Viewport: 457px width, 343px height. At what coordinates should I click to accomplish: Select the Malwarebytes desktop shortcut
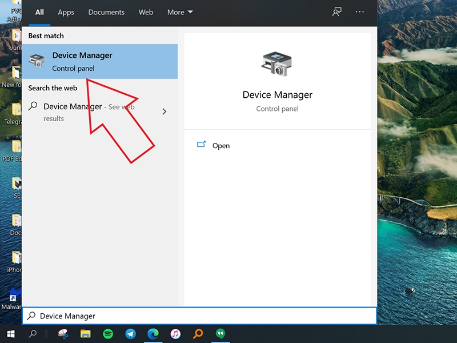point(13,299)
